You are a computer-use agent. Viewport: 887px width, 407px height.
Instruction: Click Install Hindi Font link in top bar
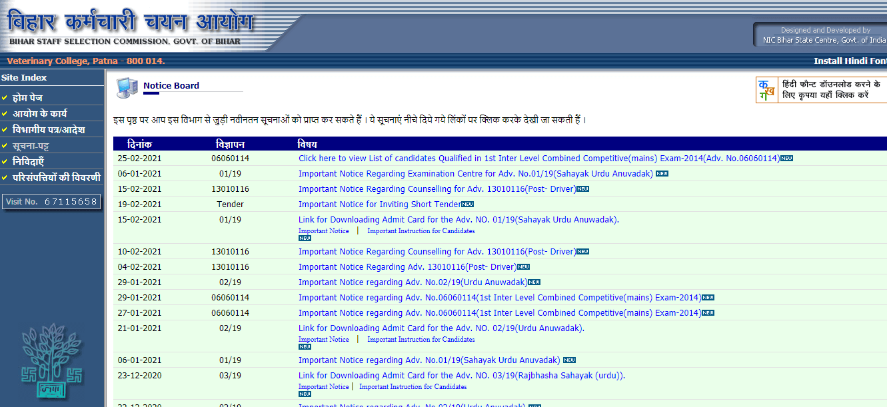point(850,61)
